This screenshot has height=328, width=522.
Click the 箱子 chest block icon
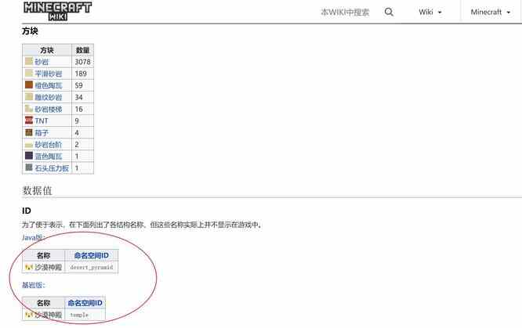(29, 133)
